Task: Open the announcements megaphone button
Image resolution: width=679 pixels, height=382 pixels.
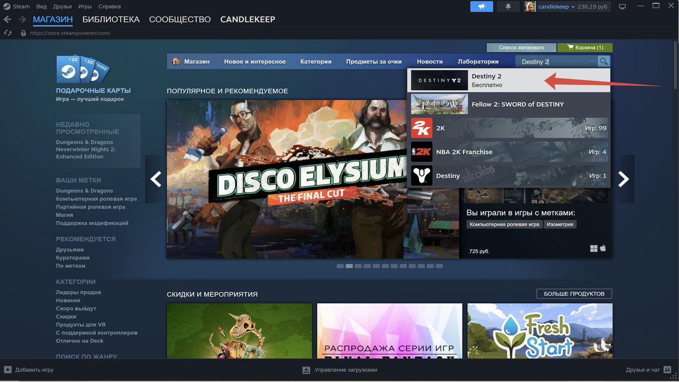Action: (x=481, y=7)
